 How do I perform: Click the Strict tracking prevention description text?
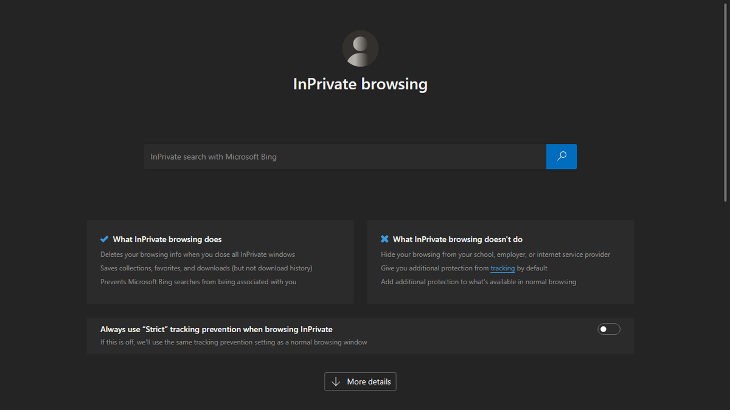click(x=234, y=342)
